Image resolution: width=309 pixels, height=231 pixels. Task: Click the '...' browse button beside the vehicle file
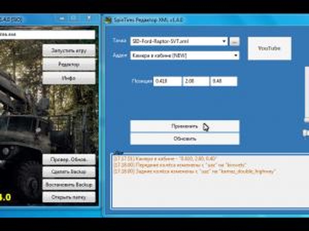pos(234,41)
